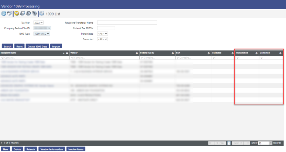Click the Recipient/Transferor Name text field

[x=127, y=23]
